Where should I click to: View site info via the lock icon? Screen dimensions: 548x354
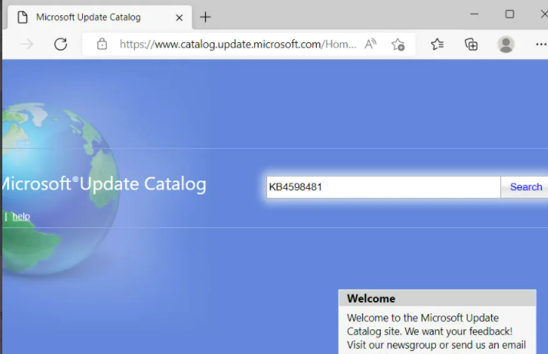[x=102, y=44]
